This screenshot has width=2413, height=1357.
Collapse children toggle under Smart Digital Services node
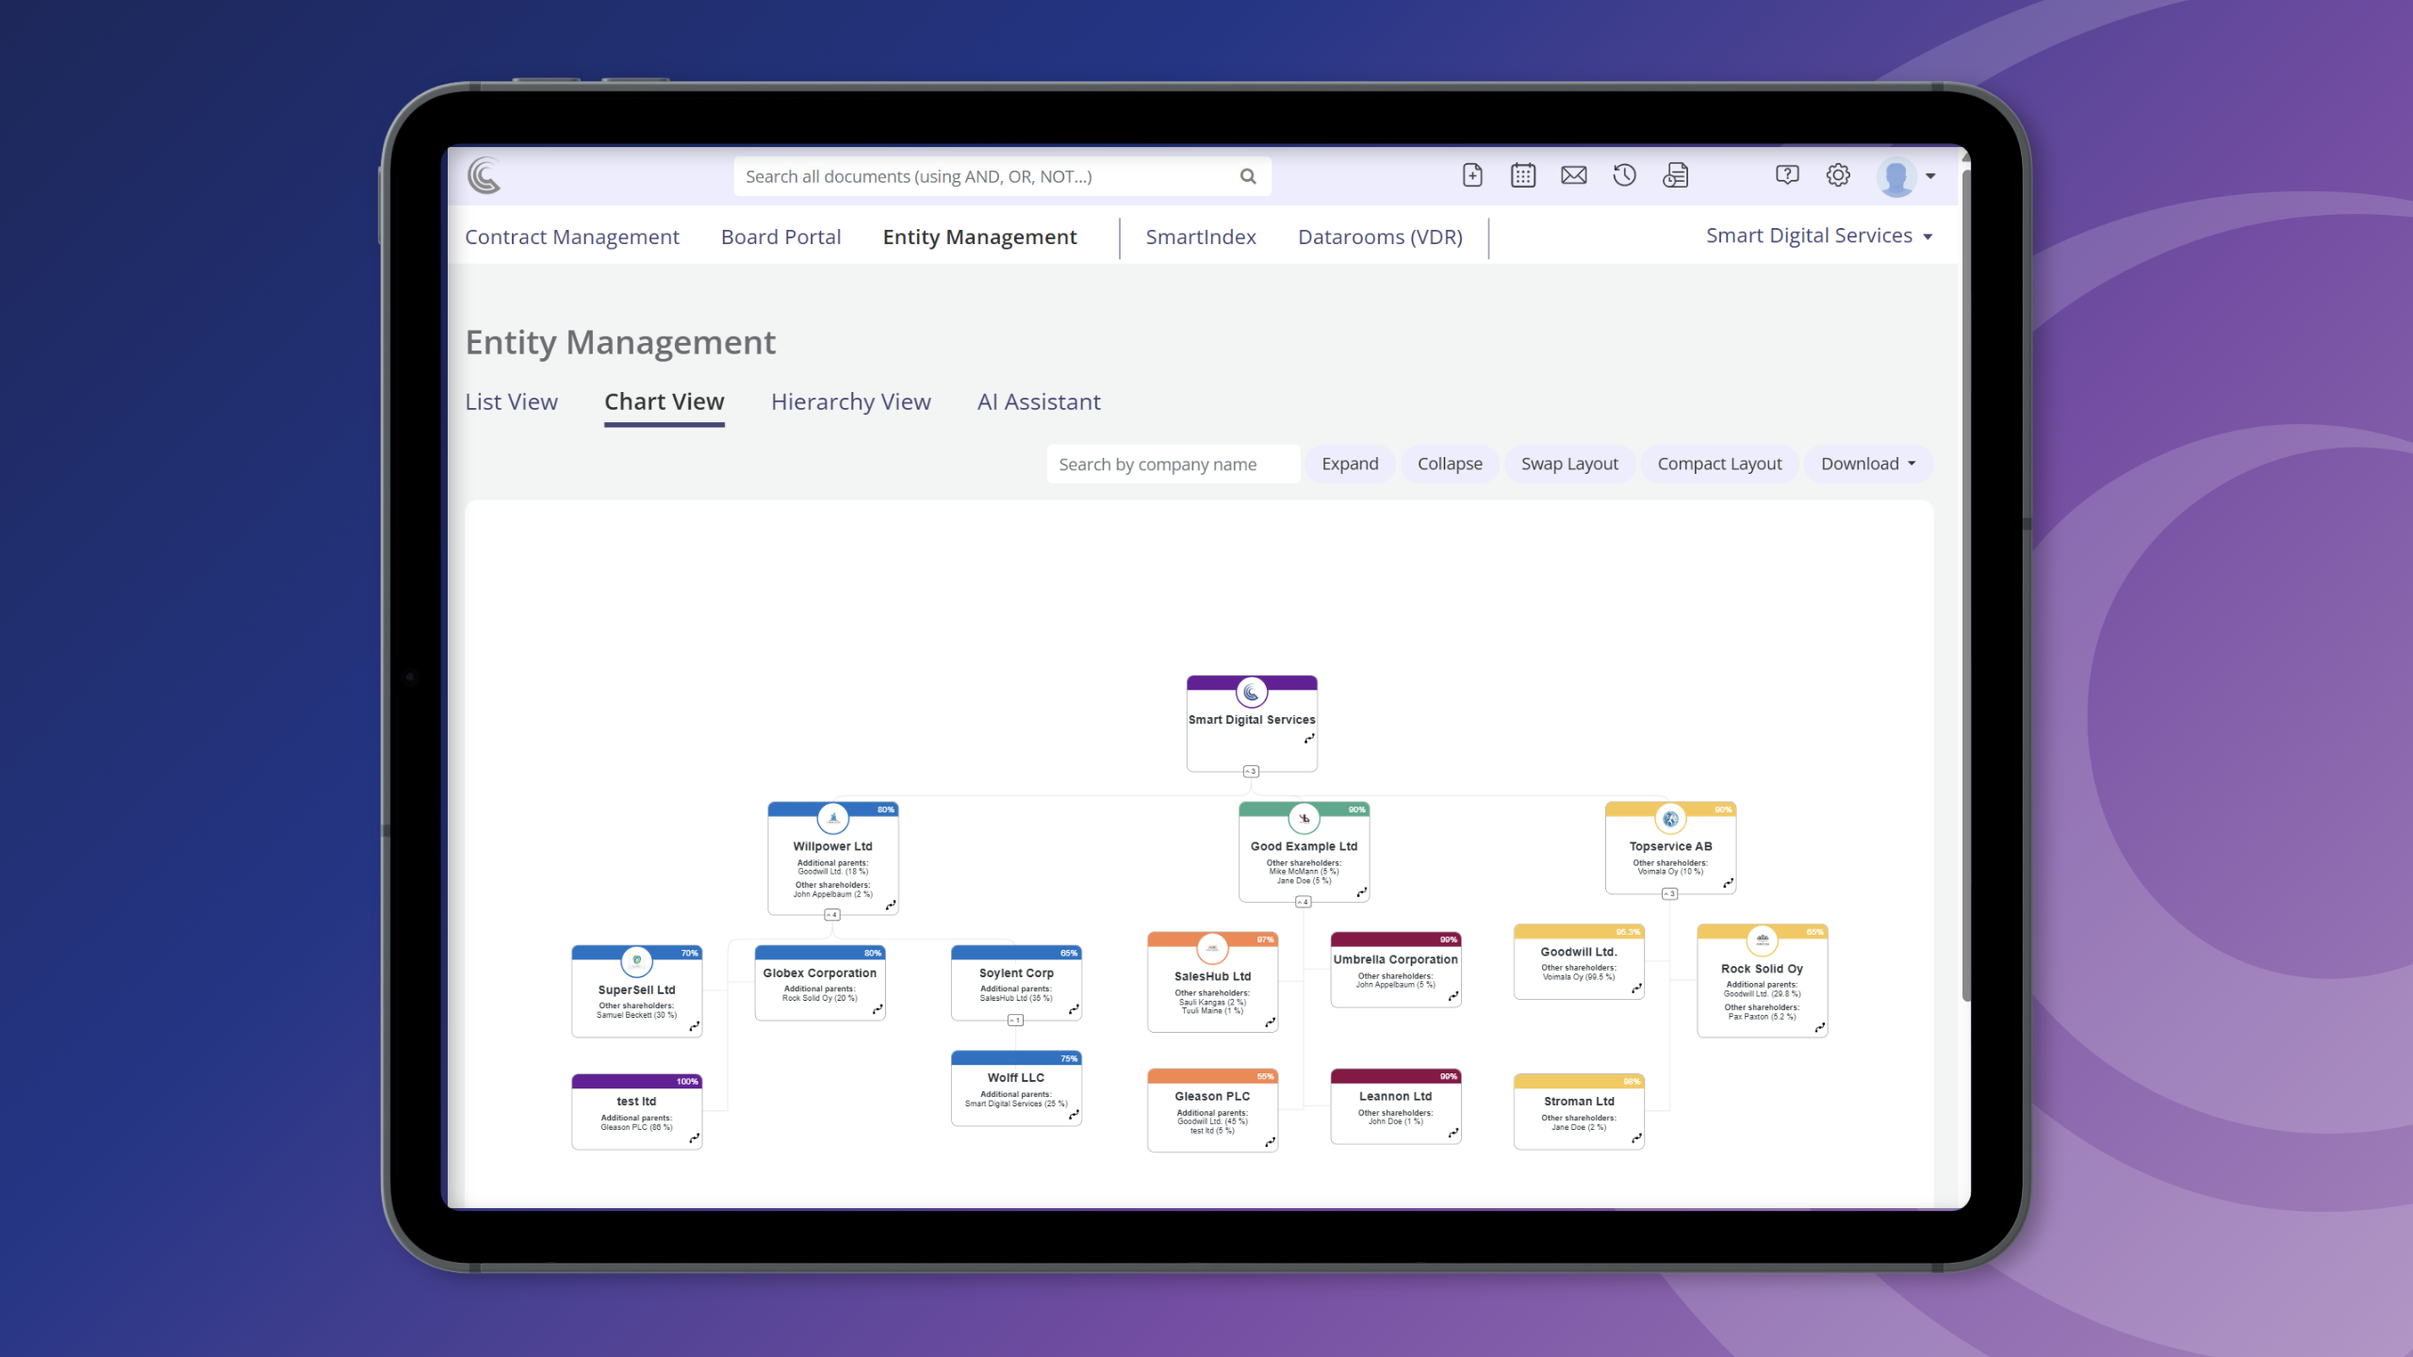pos(1251,772)
